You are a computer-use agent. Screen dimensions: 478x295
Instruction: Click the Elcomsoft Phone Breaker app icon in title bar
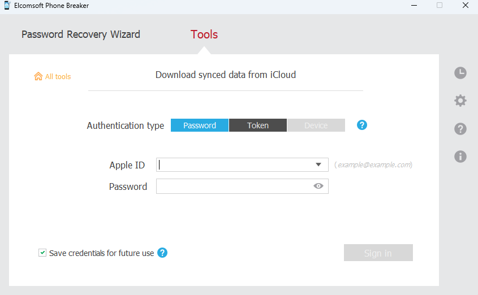click(x=7, y=6)
